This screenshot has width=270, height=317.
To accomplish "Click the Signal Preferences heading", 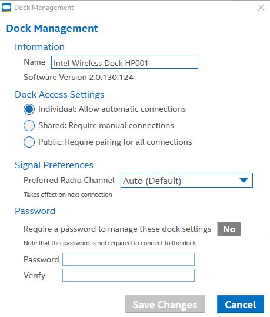I will point(54,165).
